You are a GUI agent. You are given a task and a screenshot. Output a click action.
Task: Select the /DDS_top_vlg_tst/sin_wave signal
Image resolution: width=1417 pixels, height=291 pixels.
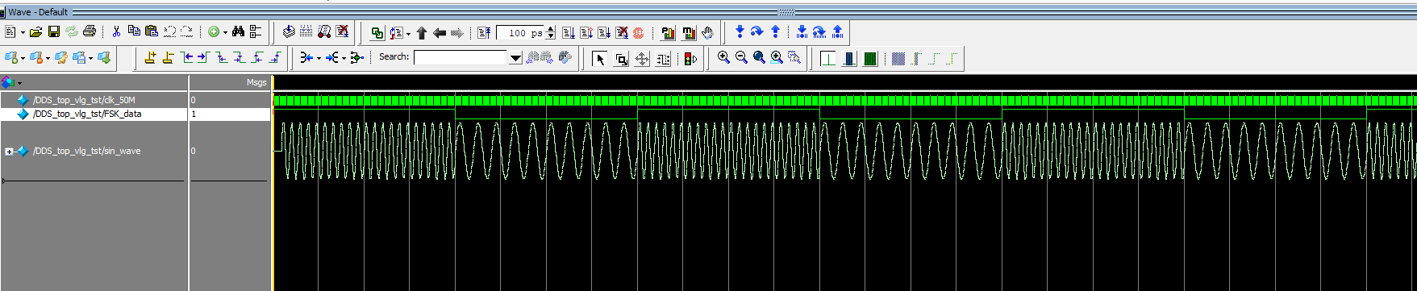tap(87, 151)
